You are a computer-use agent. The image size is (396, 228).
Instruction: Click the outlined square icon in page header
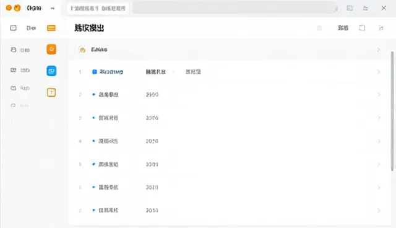tap(362, 28)
